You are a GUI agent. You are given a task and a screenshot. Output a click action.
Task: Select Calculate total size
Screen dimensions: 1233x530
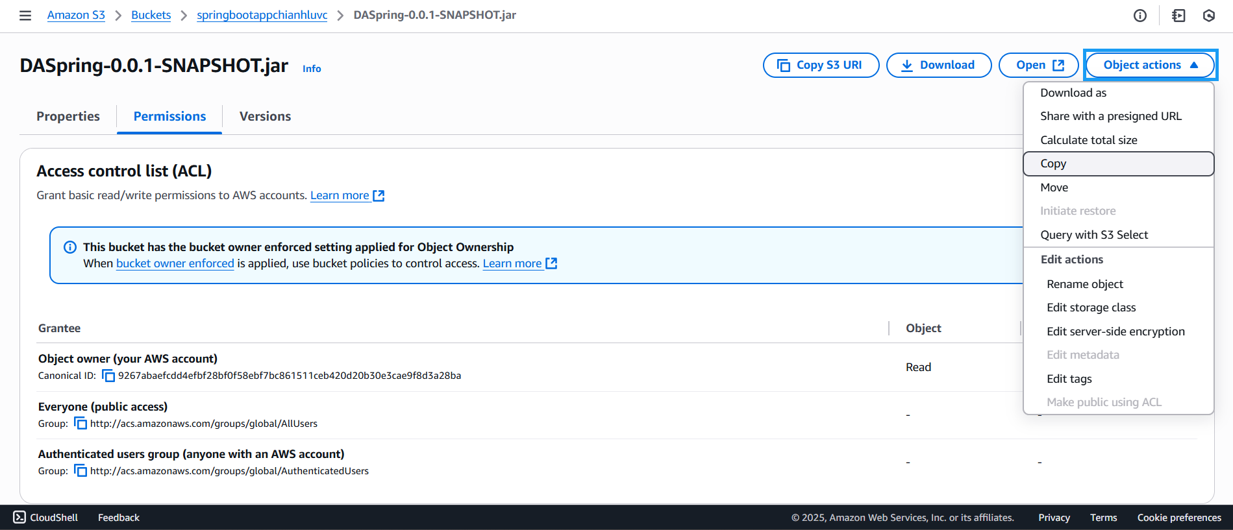1119,140
